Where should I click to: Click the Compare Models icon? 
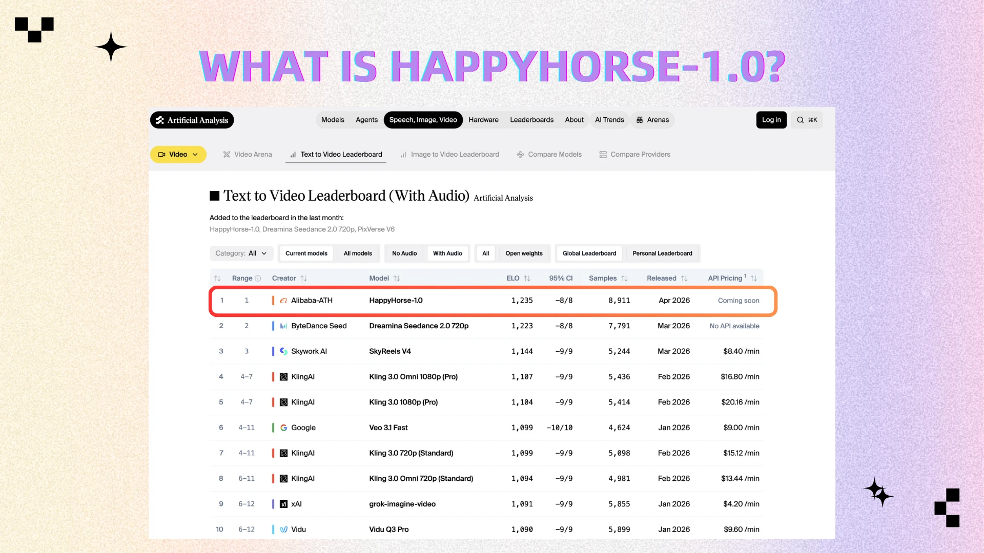point(520,154)
